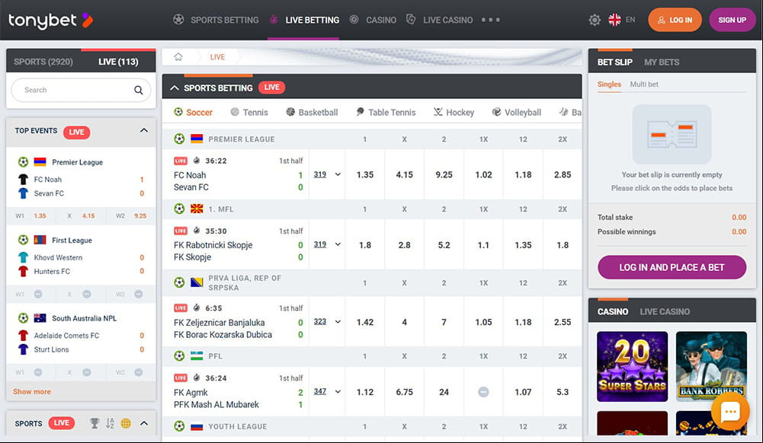
Task: Sort sports alphabetically with A-Z icon
Action: click(x=110, y=423)
